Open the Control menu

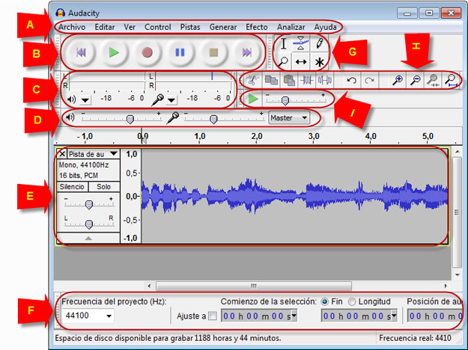tap(158, 27)
